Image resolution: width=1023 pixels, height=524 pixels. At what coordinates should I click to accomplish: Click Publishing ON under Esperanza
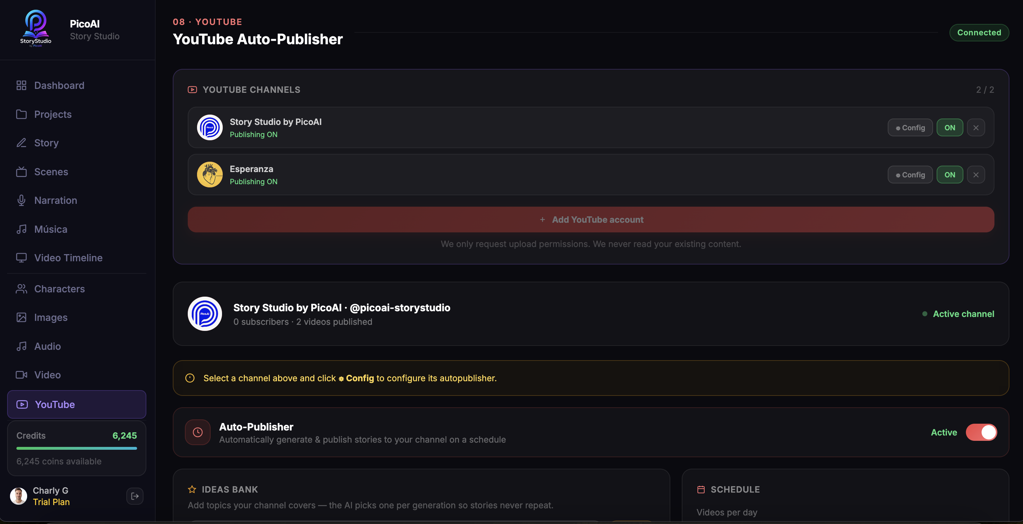[x=253, y=182]
